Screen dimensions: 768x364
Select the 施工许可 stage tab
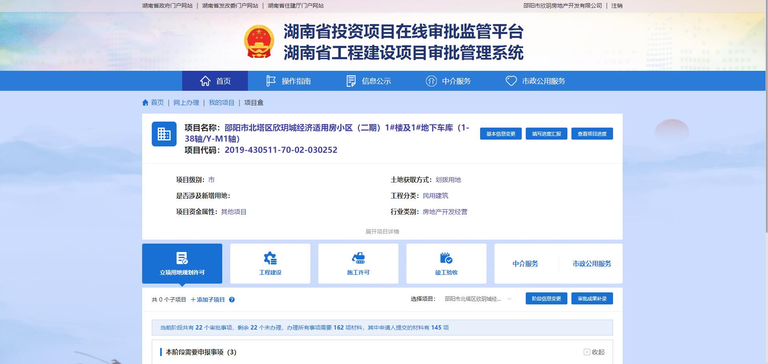click(x=358, y=264)
